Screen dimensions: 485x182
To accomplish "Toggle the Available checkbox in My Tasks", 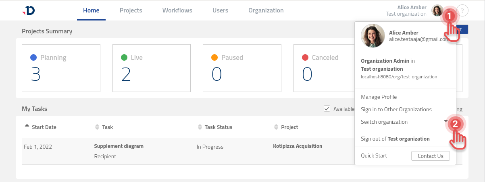I will (327, 108).
